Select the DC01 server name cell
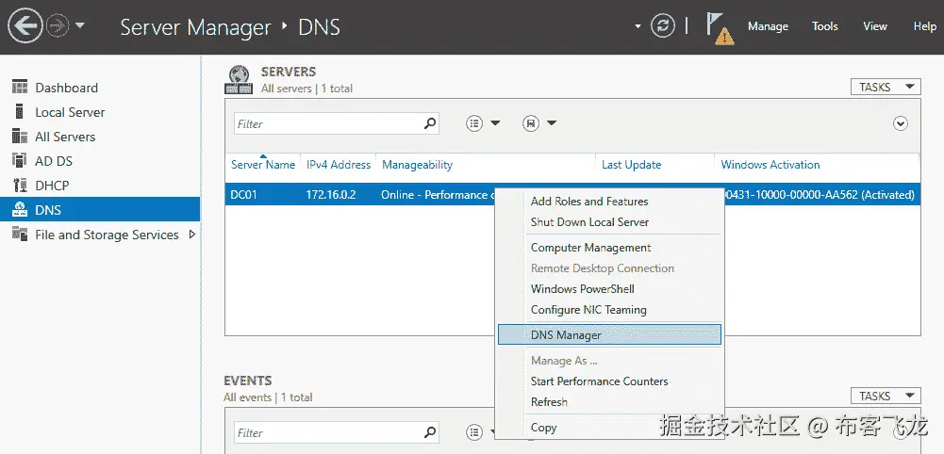Viewport: 944px width, 454px height. tap(244, 195)
